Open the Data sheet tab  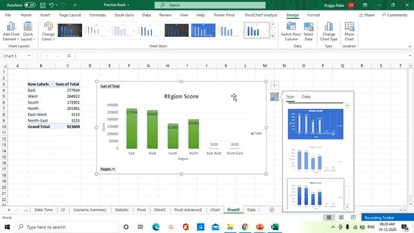click(251, 210)
